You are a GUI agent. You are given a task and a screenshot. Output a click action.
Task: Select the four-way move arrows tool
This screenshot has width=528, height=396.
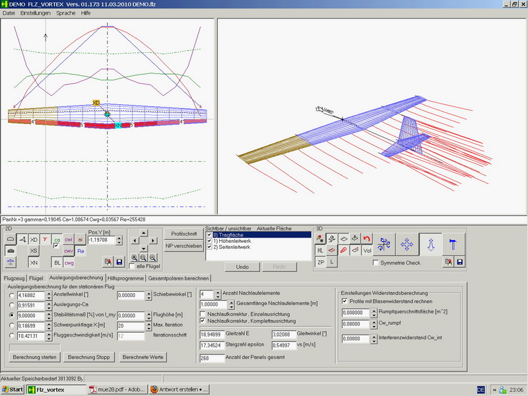pyautogui.click(x=407, y=243)
